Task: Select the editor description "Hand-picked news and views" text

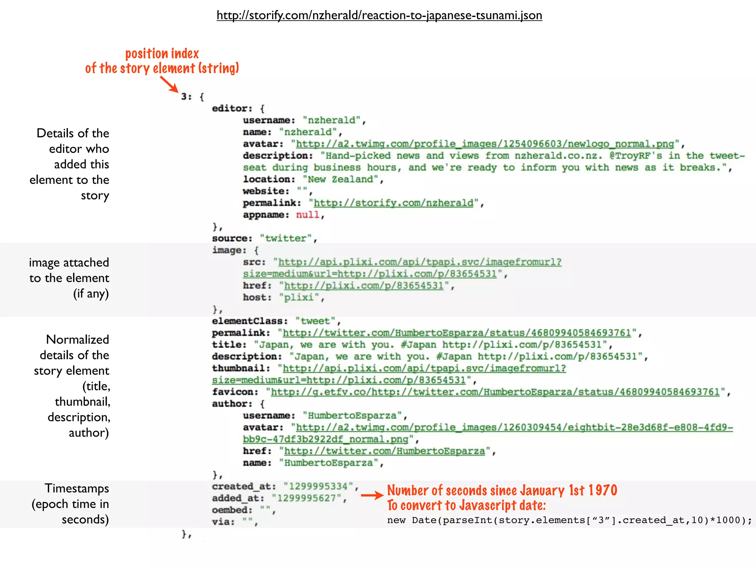Action: click(x=399, y=155)
